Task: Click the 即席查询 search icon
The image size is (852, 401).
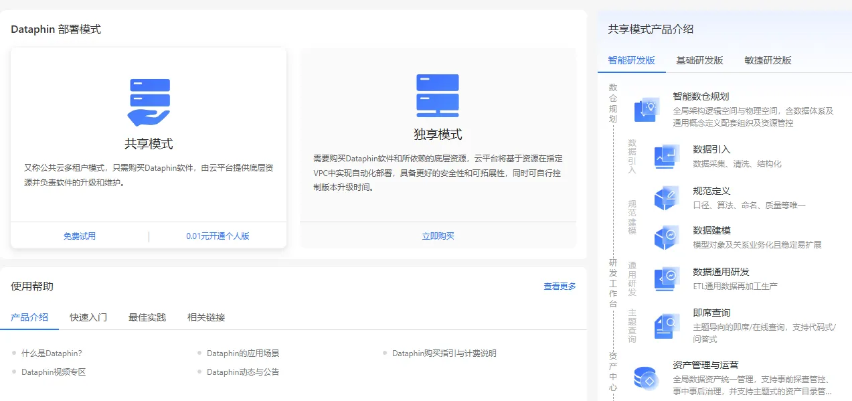Action: click(667, 326)
